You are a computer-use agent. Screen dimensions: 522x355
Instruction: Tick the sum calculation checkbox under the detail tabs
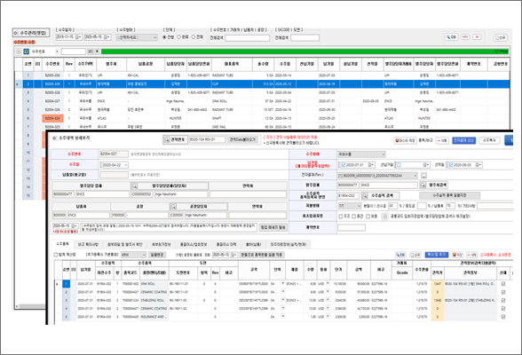pos(56,255)
